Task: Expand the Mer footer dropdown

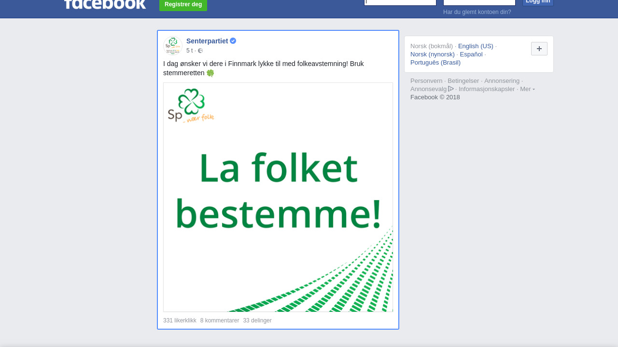Action: [x=527, y=89]
